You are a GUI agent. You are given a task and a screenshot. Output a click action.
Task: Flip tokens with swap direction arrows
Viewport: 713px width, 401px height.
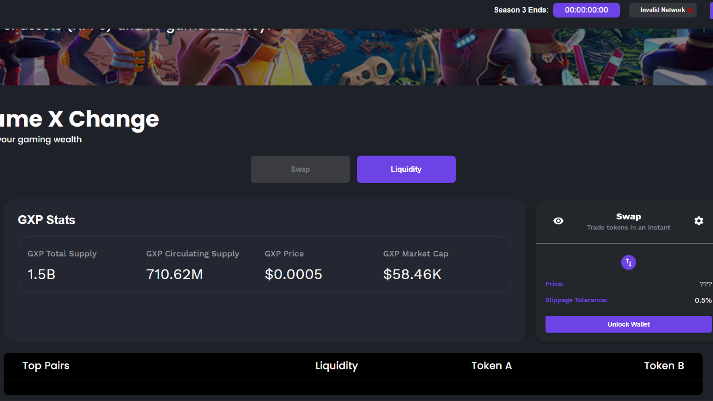(628, 263)
